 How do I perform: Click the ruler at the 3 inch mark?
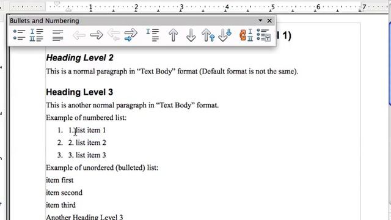[x=181, y=7]
